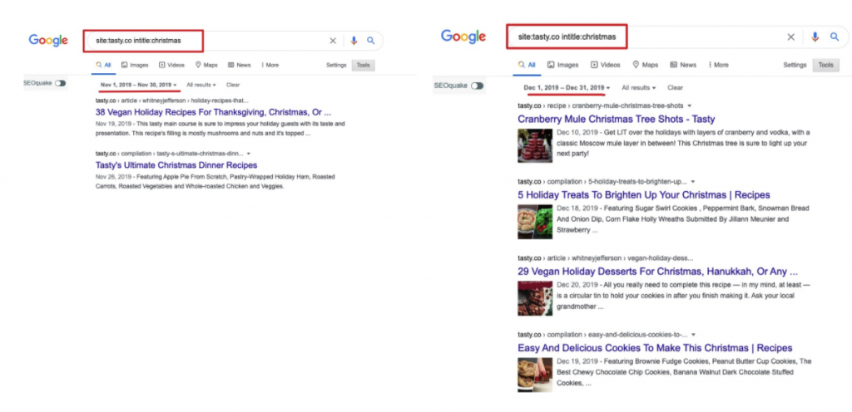Select Videos tab in left screenshot
852x412 pixels.
(x=171, y=65)
